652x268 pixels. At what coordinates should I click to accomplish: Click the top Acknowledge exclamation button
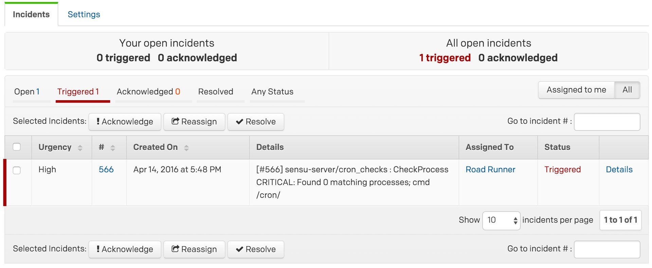coord(125,122)
